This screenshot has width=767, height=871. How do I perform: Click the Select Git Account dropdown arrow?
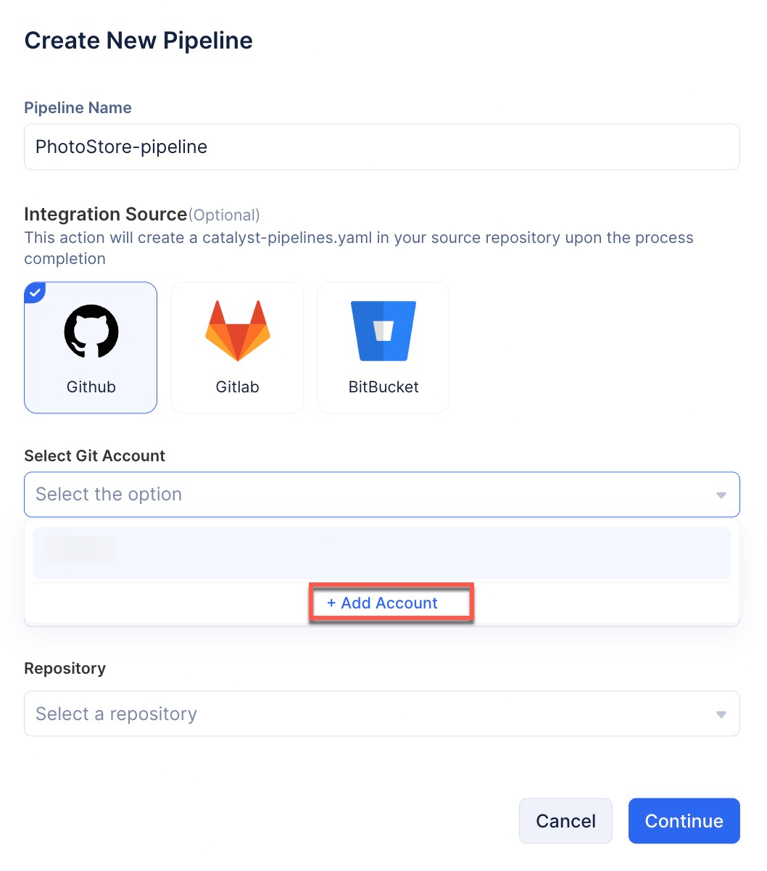tap(721, 495)
